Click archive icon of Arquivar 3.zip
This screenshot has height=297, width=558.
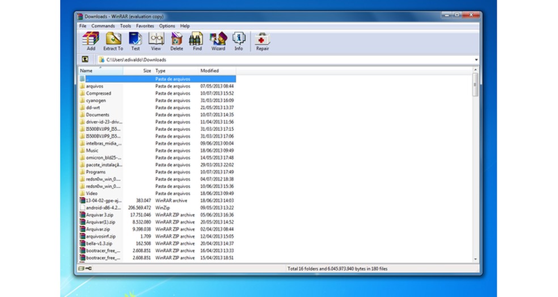[x=82, y=215]
